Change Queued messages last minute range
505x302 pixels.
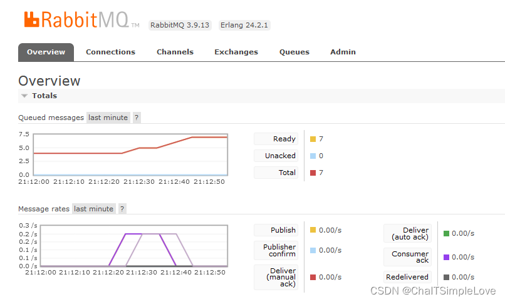point(108,118)
